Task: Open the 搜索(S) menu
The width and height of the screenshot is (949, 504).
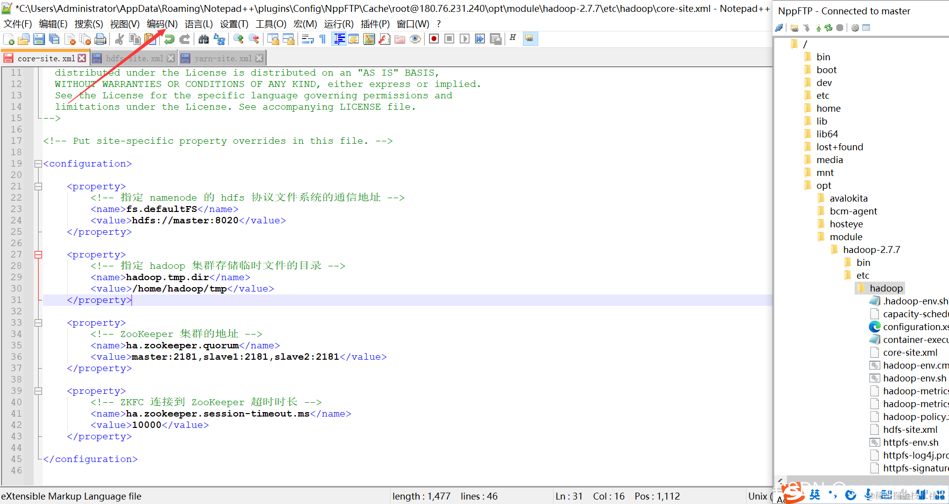Action: pos(89,24)
